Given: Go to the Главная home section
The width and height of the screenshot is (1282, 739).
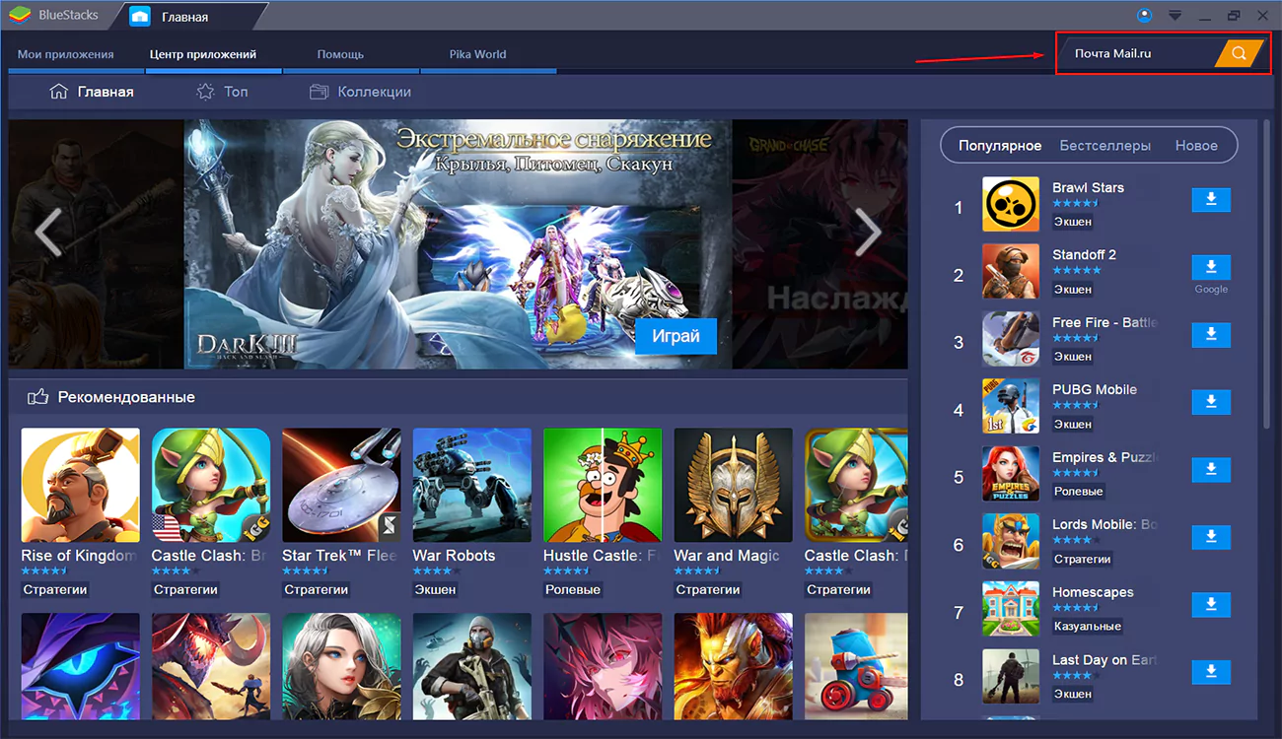Looking at the screenshot, I should [x=92, y=92].
